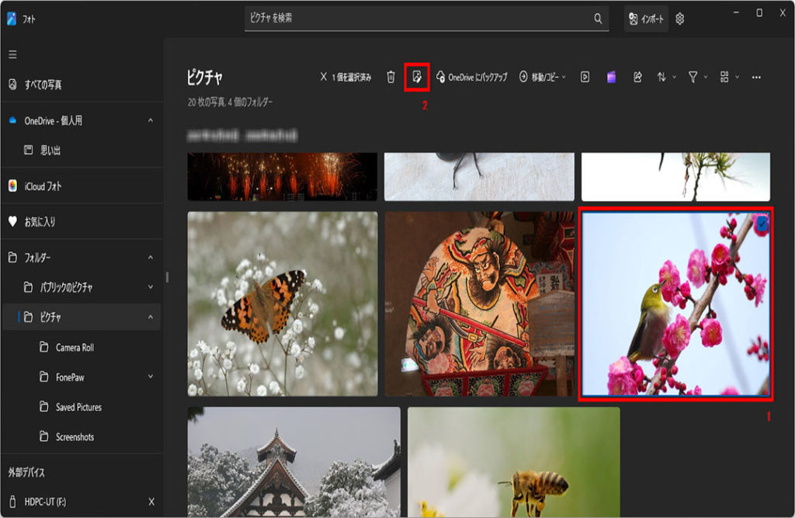The width and height of the screenshot is (795, 518).
Task: Click the インポート button
Action: (x=646, y=19)
